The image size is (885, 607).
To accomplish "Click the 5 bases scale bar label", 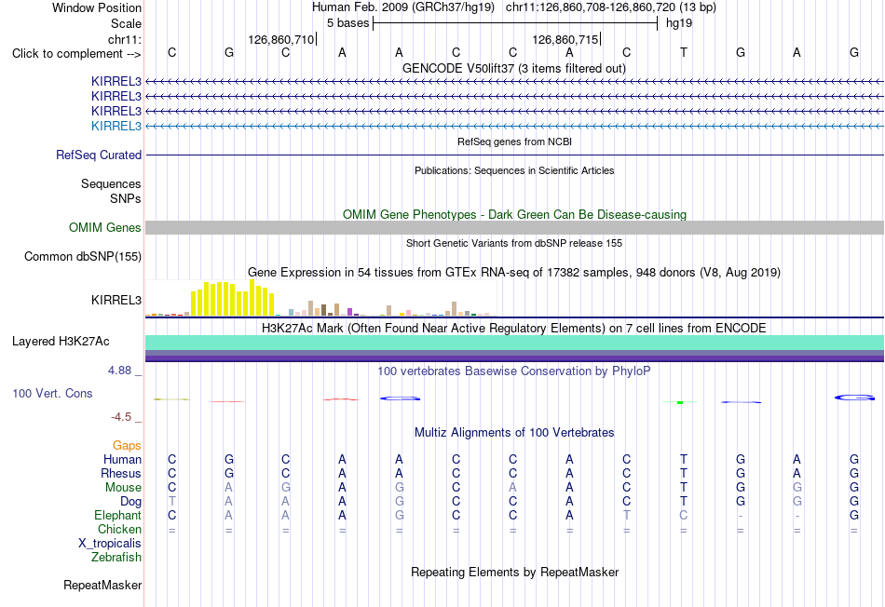I will 347,23.
